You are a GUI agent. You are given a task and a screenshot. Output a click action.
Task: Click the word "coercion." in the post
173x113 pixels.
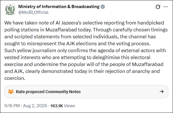tap(15, 78)
